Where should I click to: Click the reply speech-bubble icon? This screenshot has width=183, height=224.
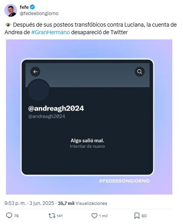[9, 216]
